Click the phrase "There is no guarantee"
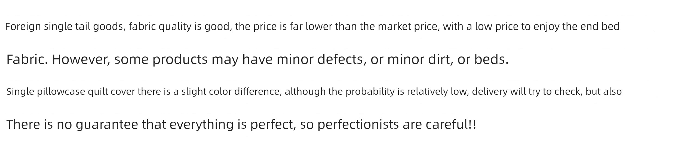Screen dimensions: 675x164 pyautogui.click(x=72, y=125)
